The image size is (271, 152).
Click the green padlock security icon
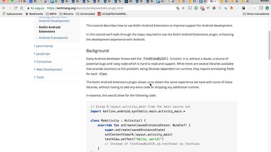28,8
